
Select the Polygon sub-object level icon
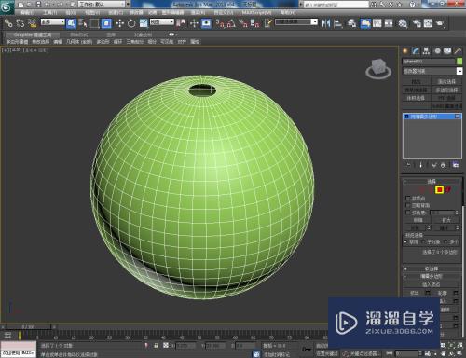click(x=439, y=189)
